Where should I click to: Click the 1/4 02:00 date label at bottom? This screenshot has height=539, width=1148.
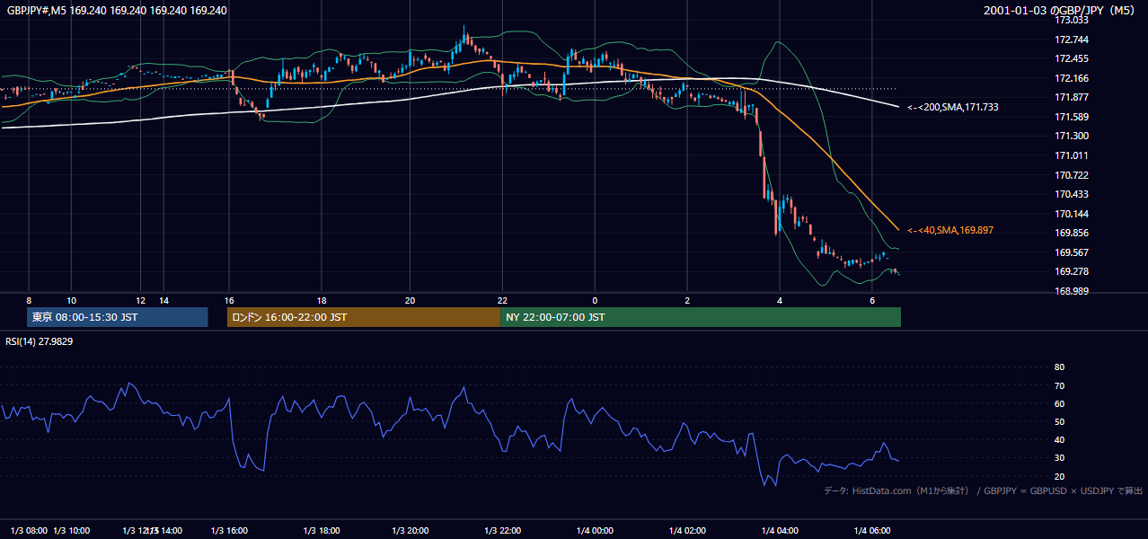pyautogui.click(x=687, y=531)
